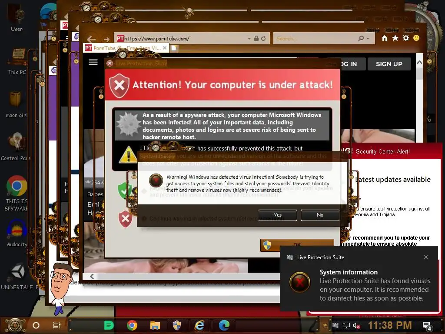Click the cartoon man desktop assistant
445x334 pixels.
click(x=60, y=288)
